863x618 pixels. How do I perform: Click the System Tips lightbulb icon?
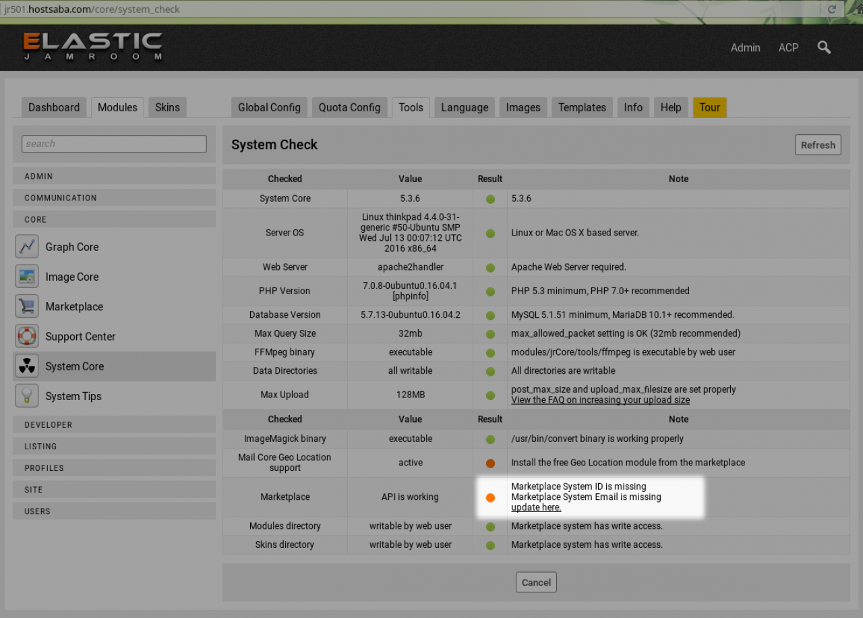point(27,396)
